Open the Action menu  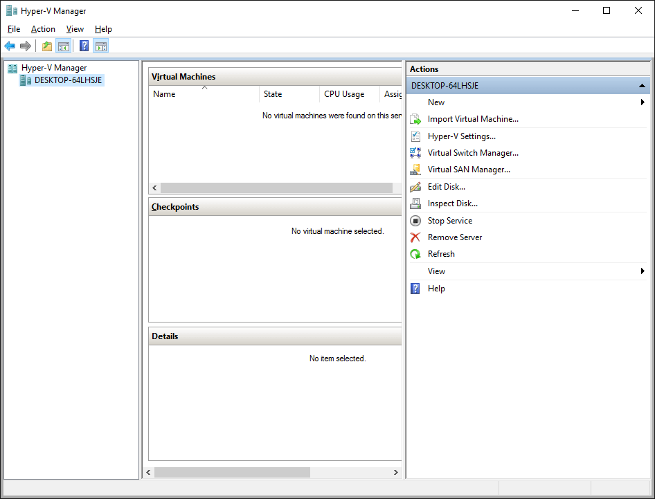[x=43, y=29]
